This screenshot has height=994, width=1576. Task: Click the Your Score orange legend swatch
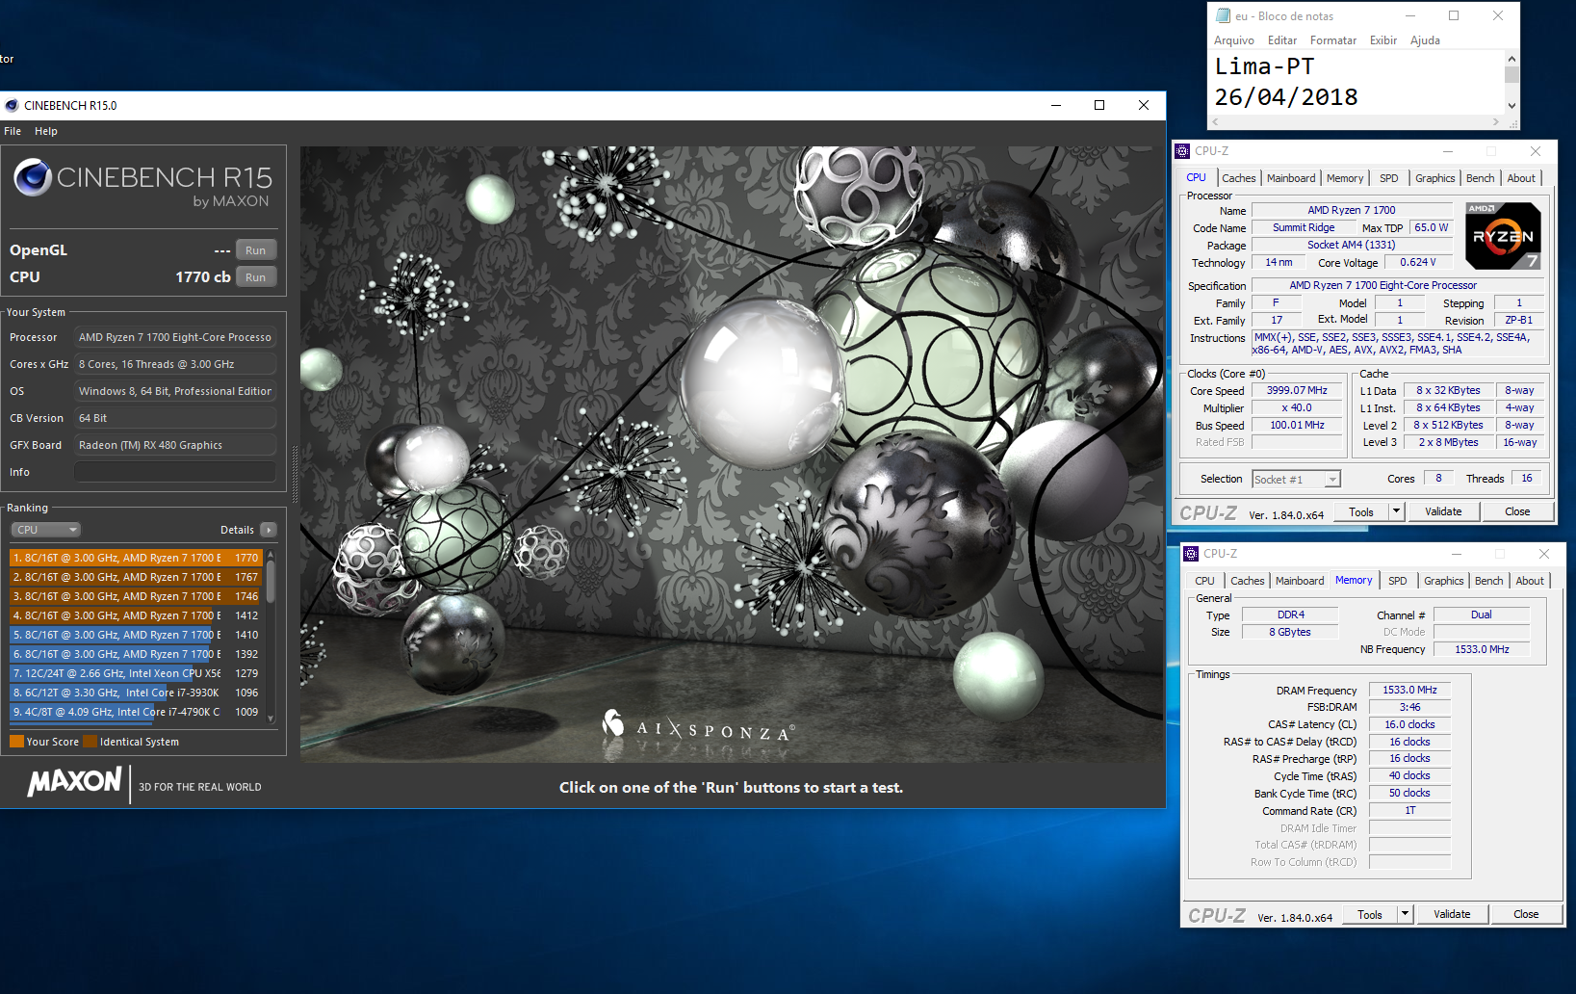click(16, 742)
